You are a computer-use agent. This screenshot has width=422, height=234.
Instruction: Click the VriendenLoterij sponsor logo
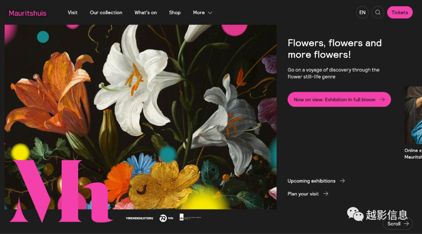[x=139, y=218]
